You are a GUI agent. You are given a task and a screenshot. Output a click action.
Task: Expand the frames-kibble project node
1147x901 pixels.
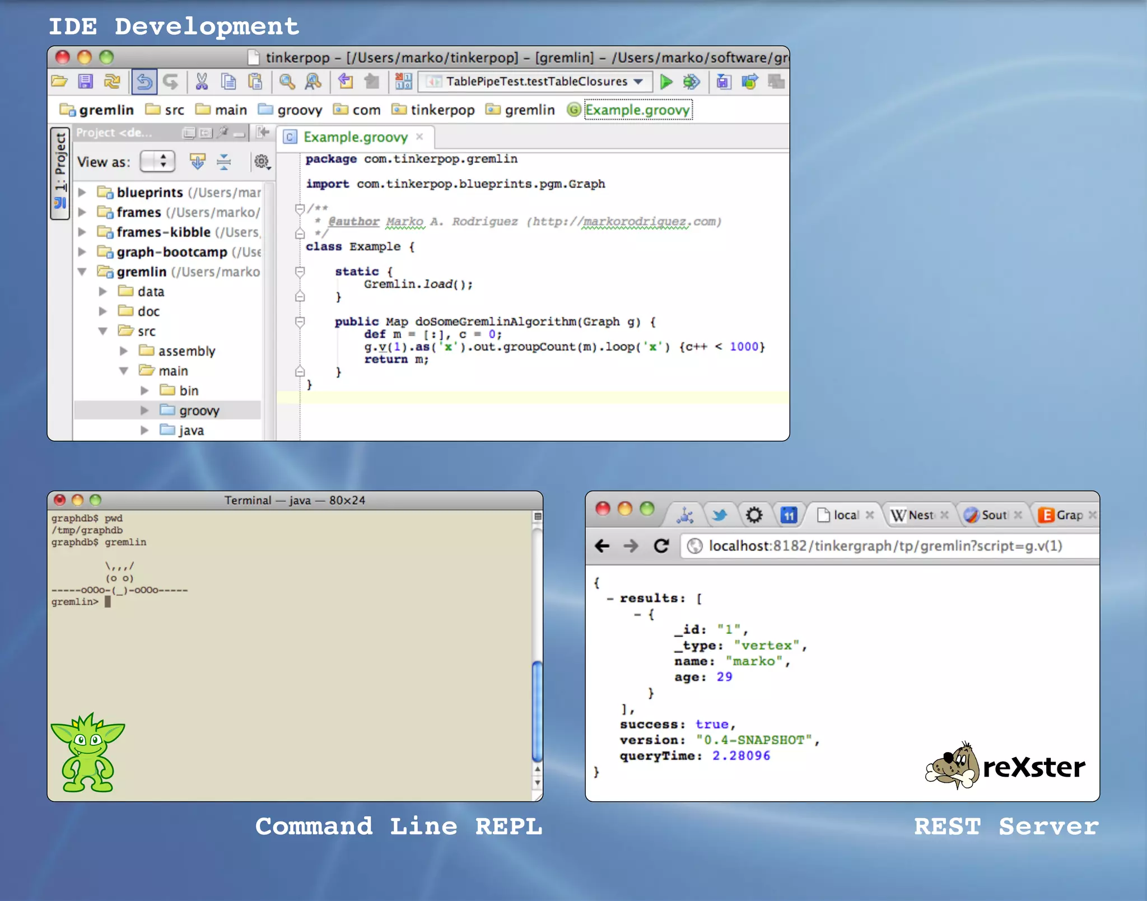pos(82,232)
